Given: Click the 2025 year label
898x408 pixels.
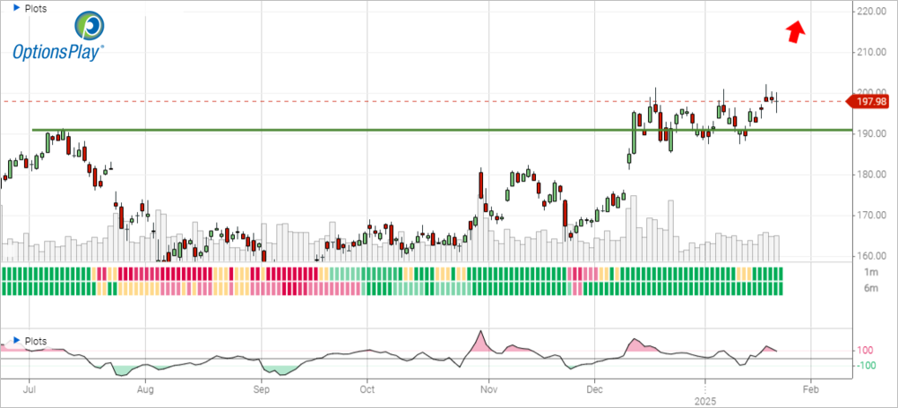Looking at the screenshot, I should tap(705, 401).
